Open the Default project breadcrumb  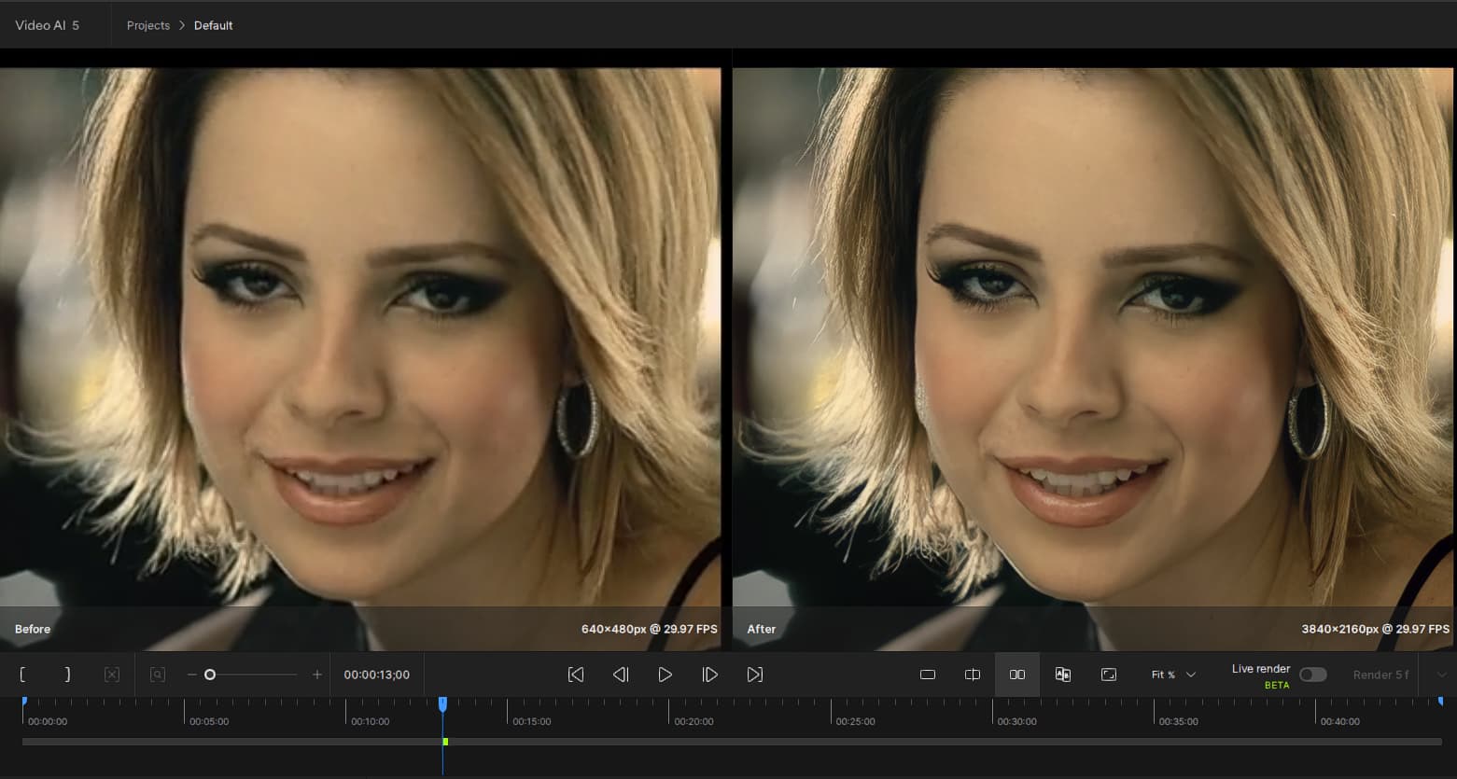point(213,25)
